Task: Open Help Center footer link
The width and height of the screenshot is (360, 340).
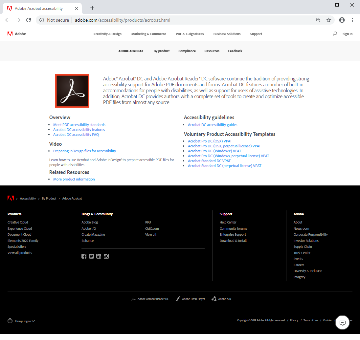Action: (x=228, y=222)
